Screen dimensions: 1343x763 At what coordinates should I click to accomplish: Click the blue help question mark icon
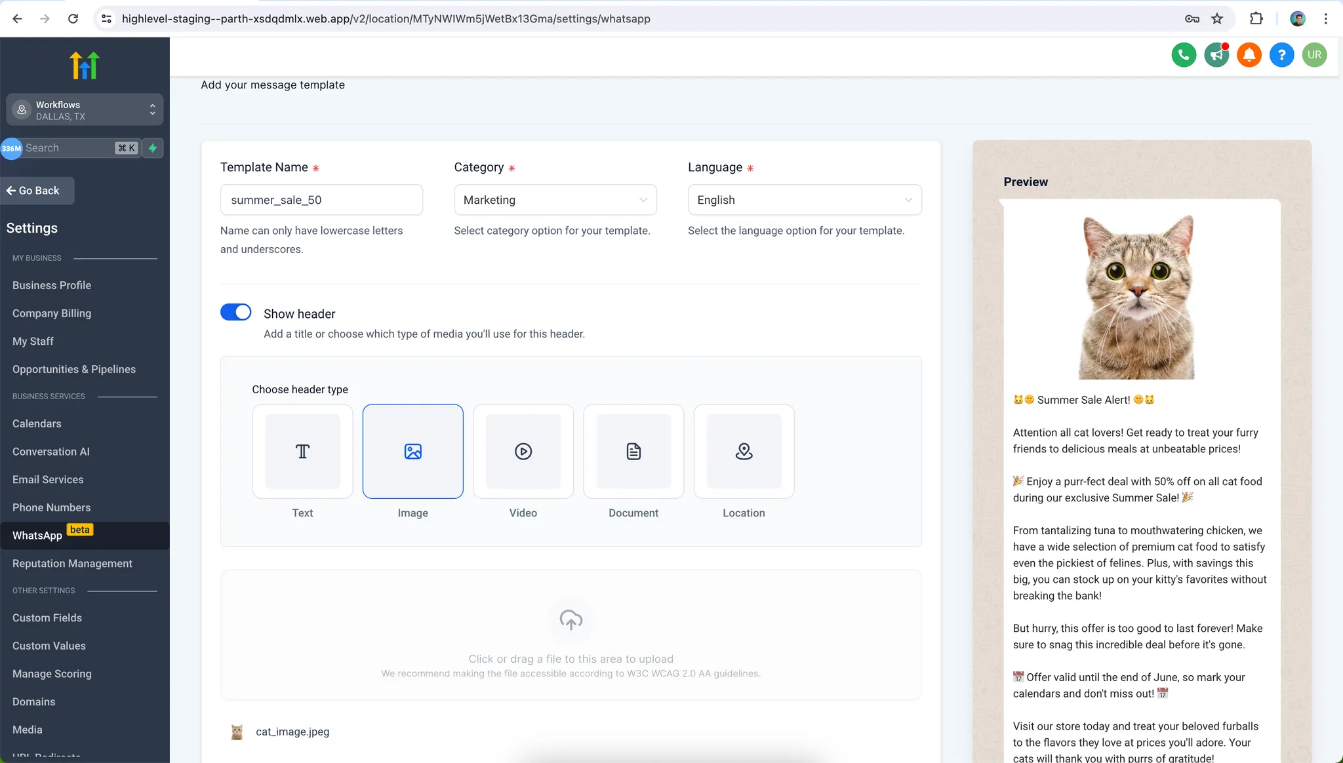pyautogui.click(x=1281, y=55)
